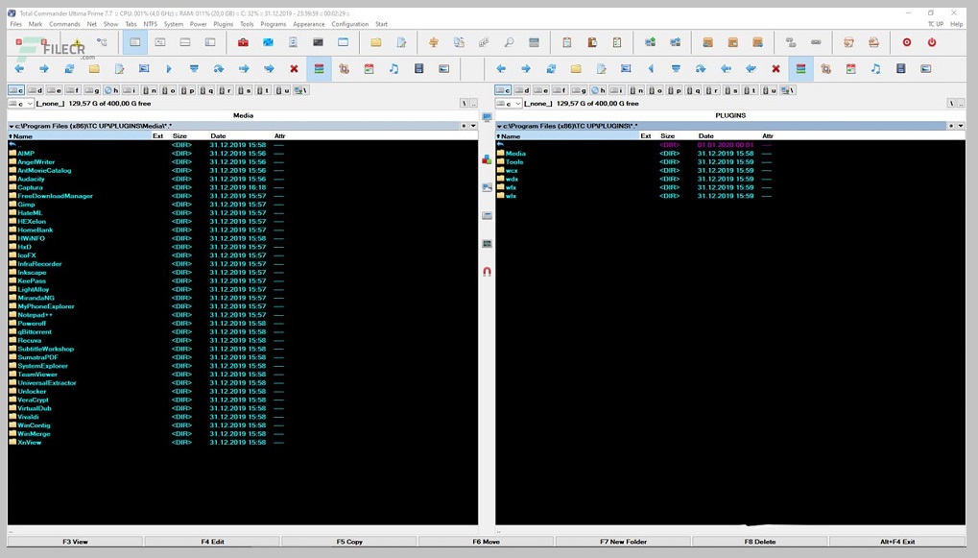Switch right panel to drive t

tap(751, 90)
